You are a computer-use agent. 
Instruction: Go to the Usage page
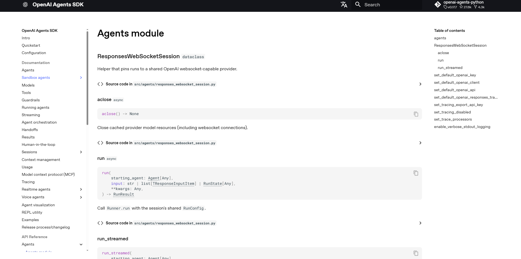click(27, 167)
